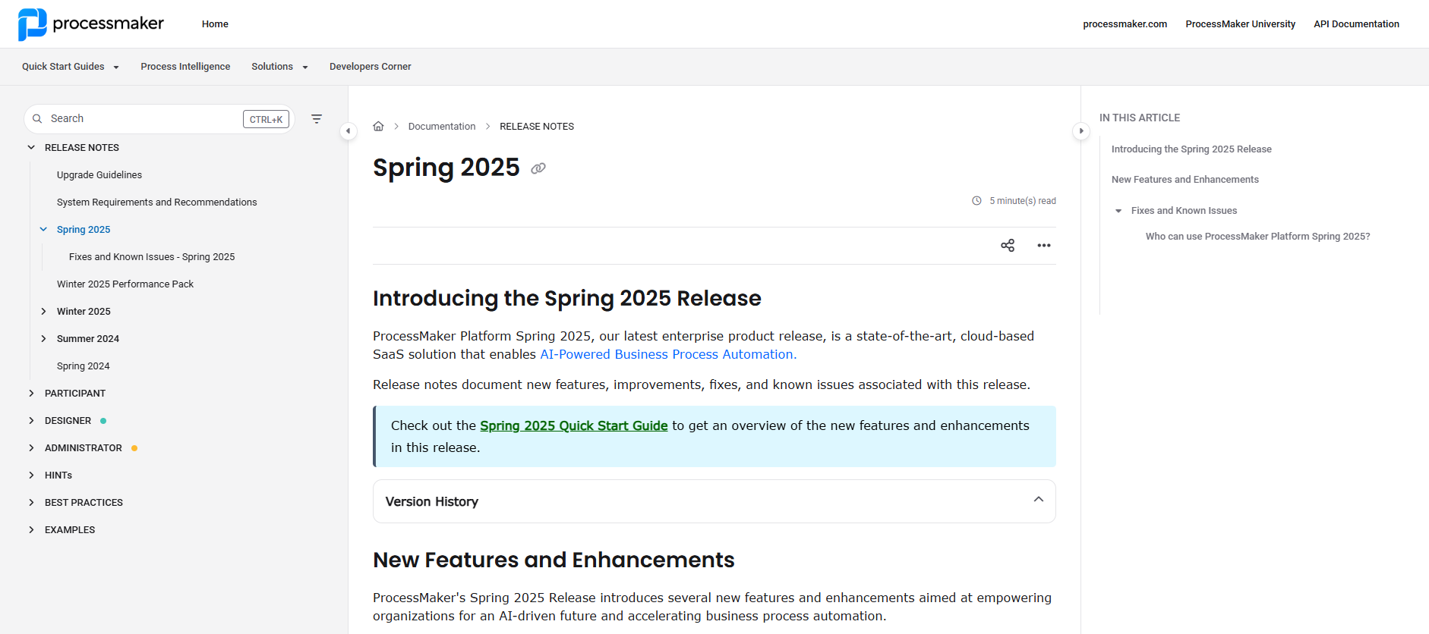Click the Summer 2024 tree label
1429x634 pixels.
[88, 339]
